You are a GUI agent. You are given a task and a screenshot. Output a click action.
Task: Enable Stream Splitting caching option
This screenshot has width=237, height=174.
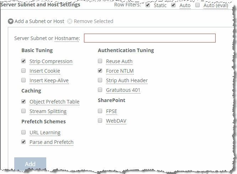[x=23, y=111]
